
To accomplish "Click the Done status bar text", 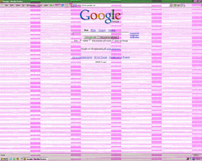I will tap(3, 155).
